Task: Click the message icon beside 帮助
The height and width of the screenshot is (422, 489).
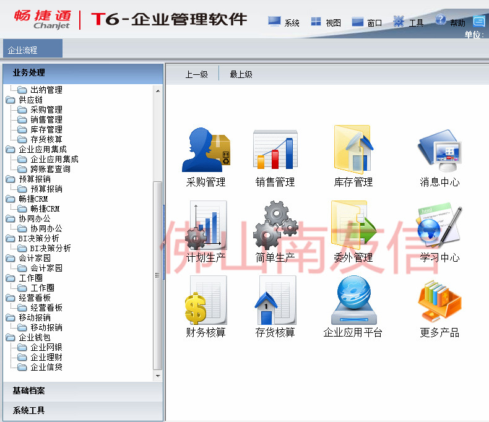Action: coord(479,21)
